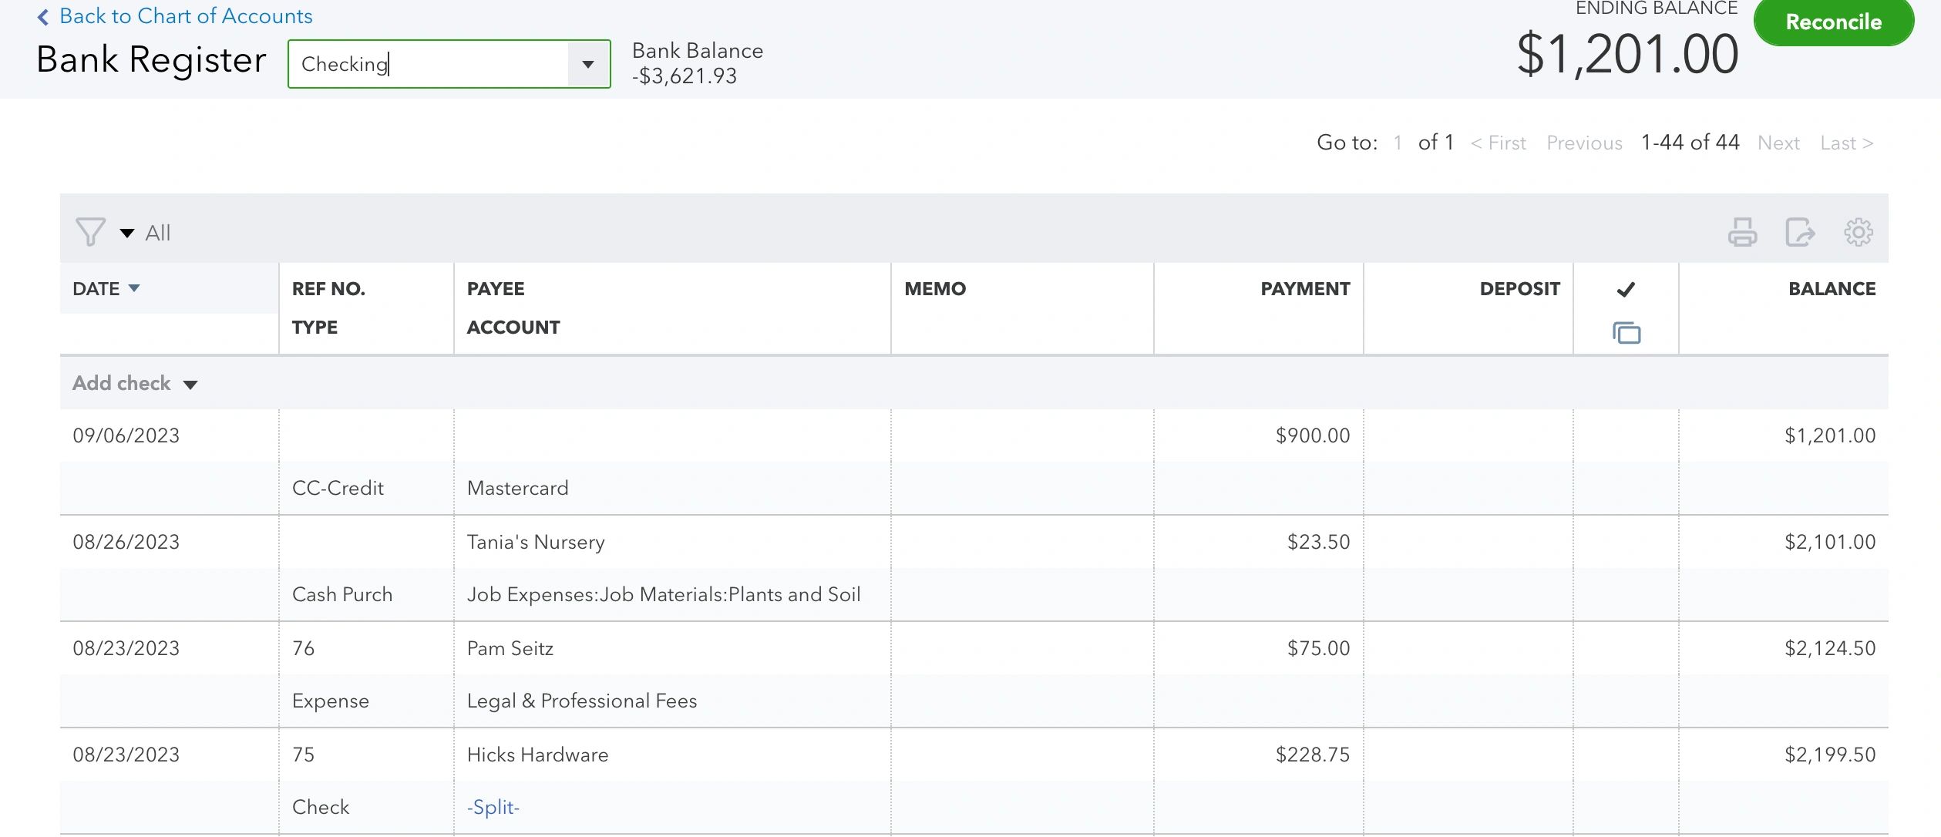The width and height of the screenshot is (1941, 837).
Task: Click the back chevron icon in the header
Action: (x=42, y=15)
